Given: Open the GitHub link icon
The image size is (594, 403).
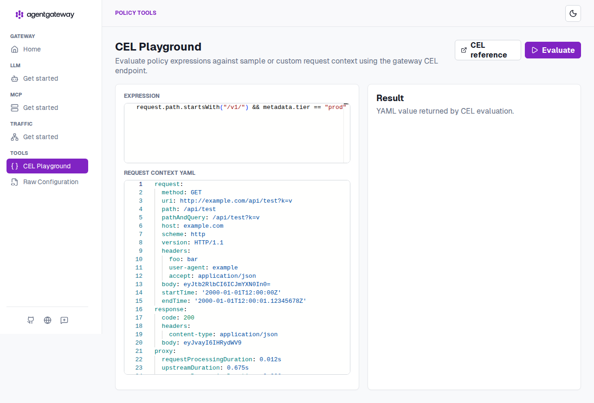Looking at the screenshot, I should 31,320.
